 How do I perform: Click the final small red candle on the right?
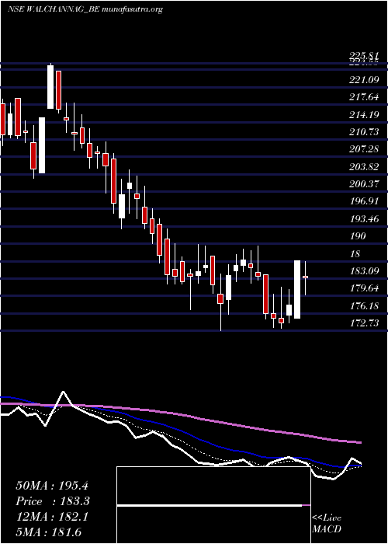(305, 277)
